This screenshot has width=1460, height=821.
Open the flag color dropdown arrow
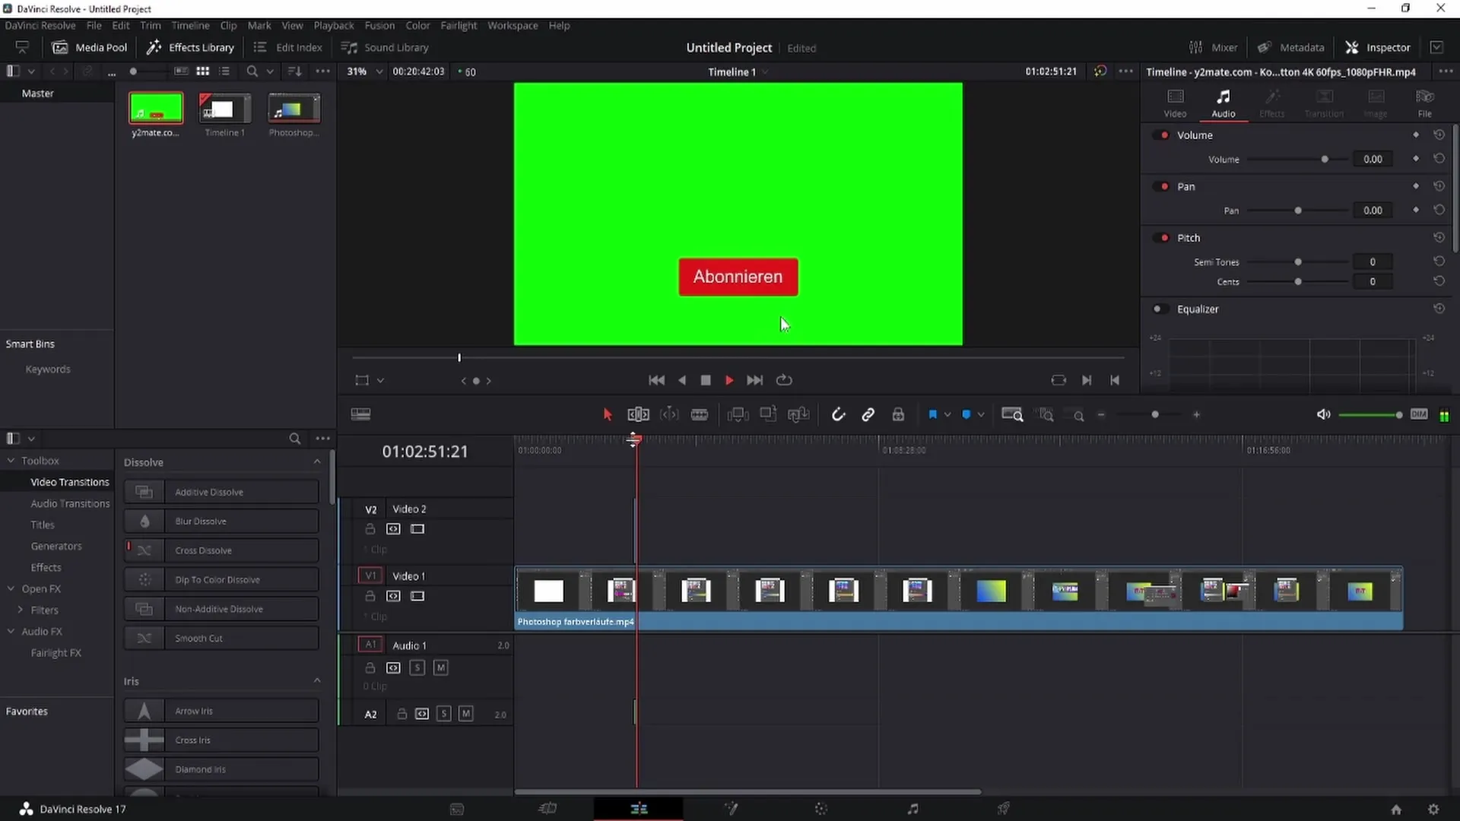947,415
